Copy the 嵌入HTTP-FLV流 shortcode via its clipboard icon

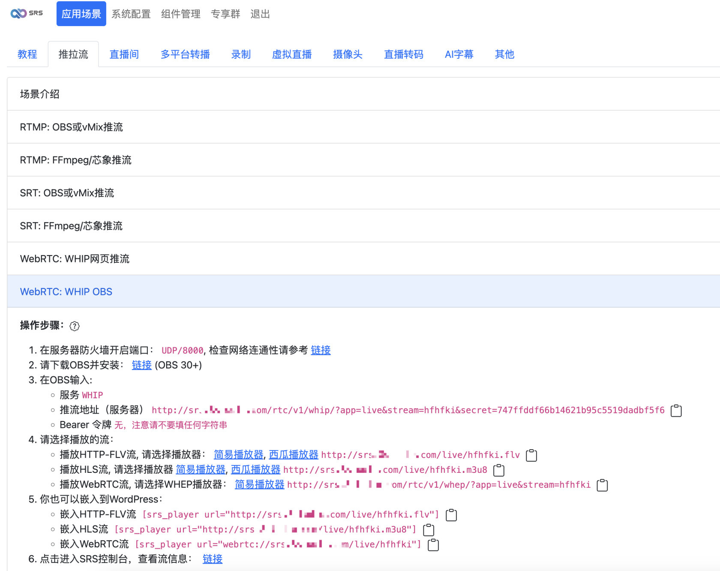coord(451,515)
